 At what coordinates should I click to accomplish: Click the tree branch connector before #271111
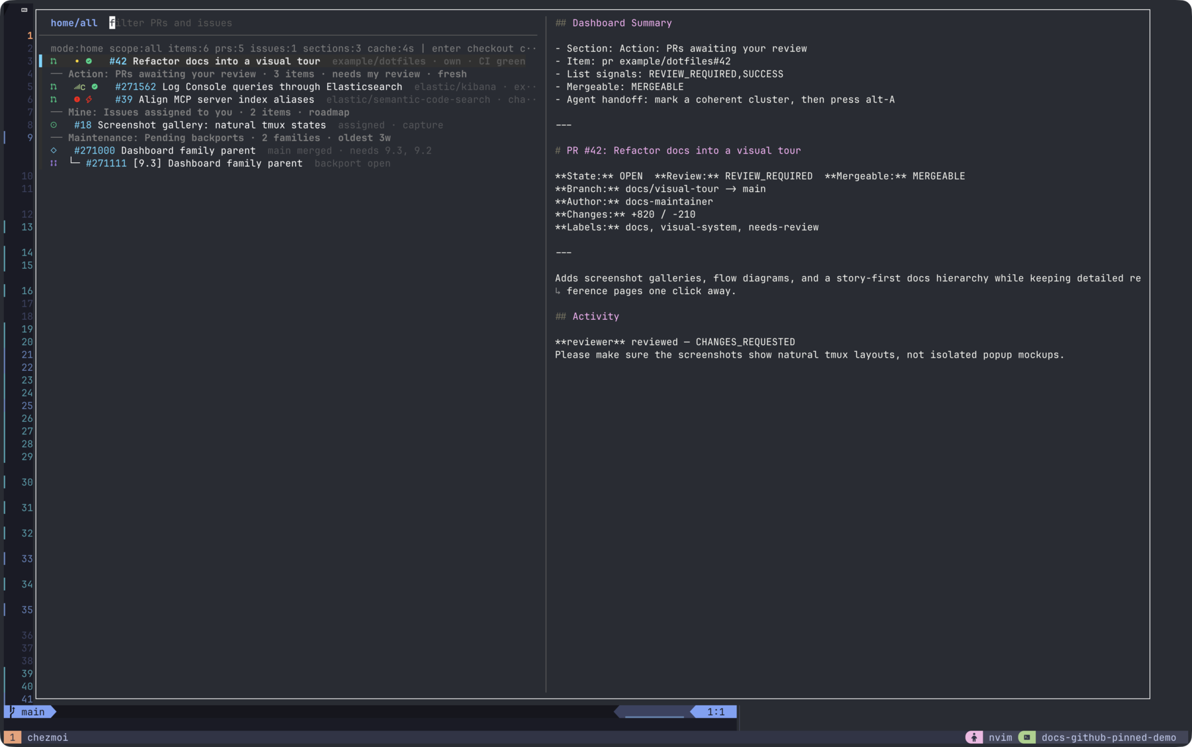pos(74,162)
